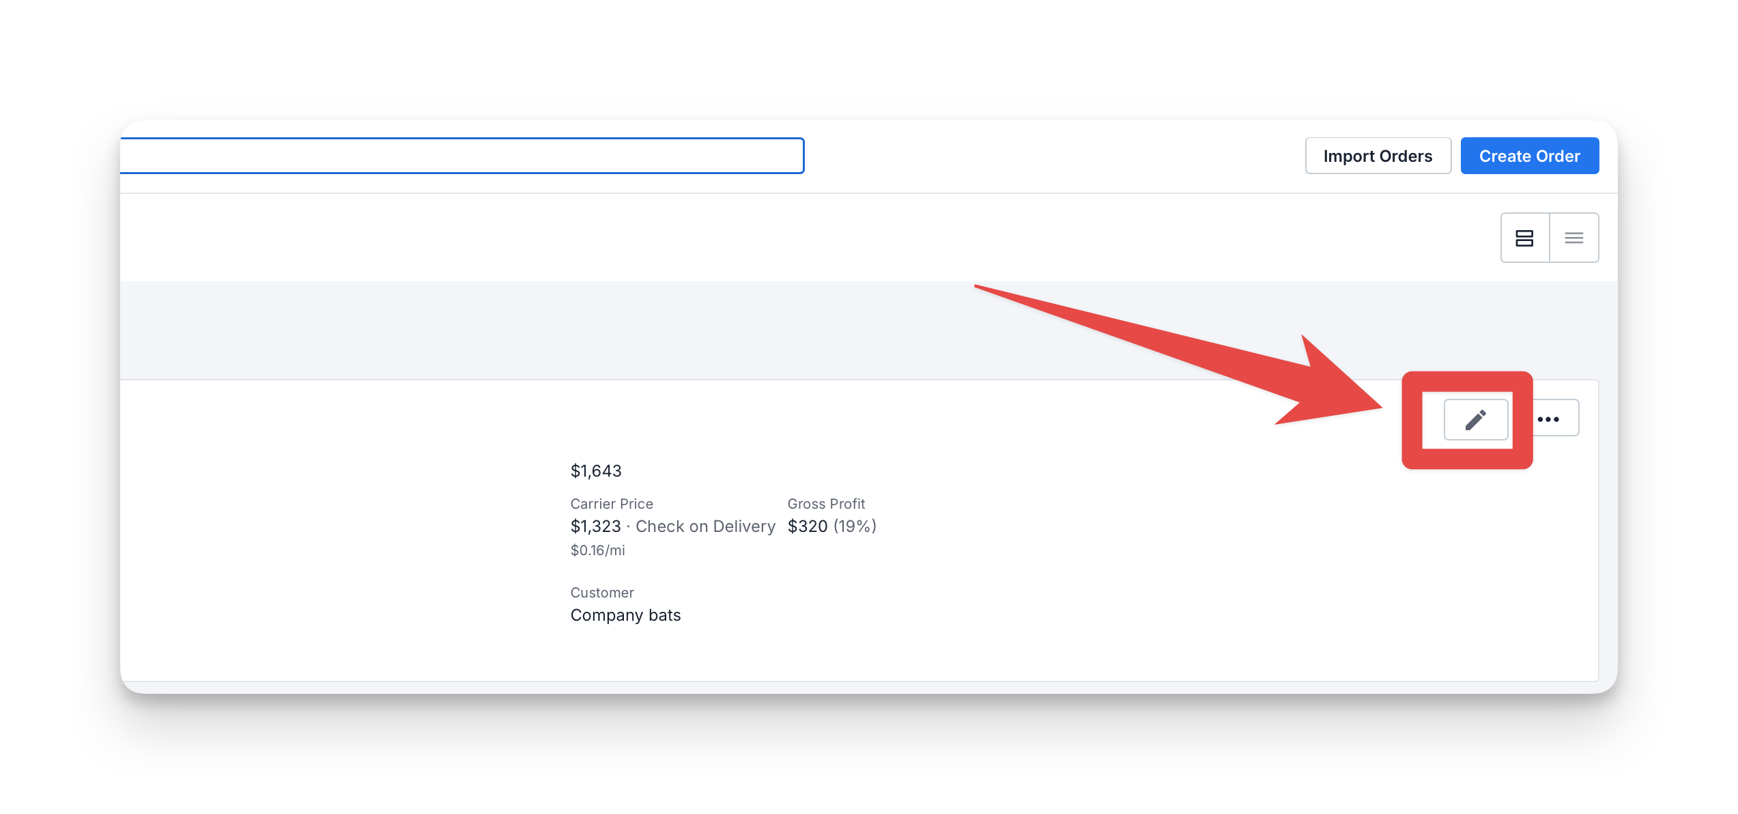
Task: Click the $1,323 carrier price value
Action: [x=595, y=526]
